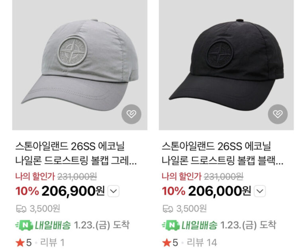
Task: Expand price details for 206,000원
Action: pos(260,191)
